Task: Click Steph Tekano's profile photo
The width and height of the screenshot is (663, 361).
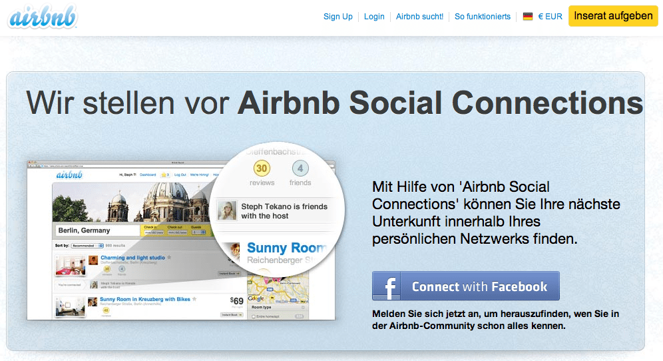Action: (x=226, y=210)
